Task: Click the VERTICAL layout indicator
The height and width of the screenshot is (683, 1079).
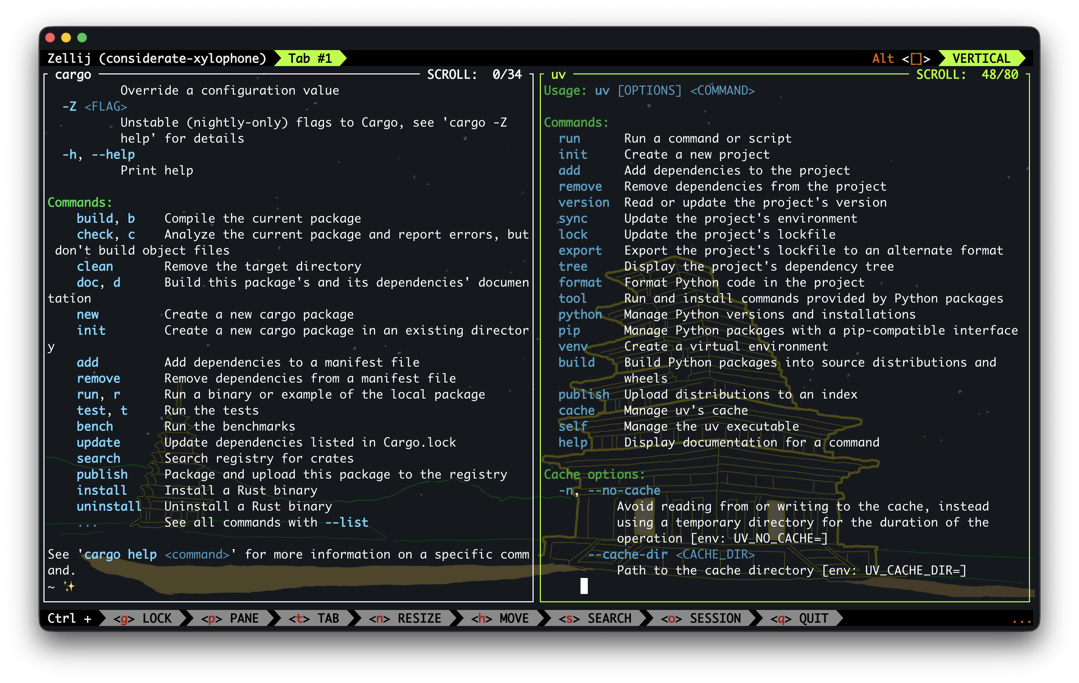Action: tap(981, 58)
